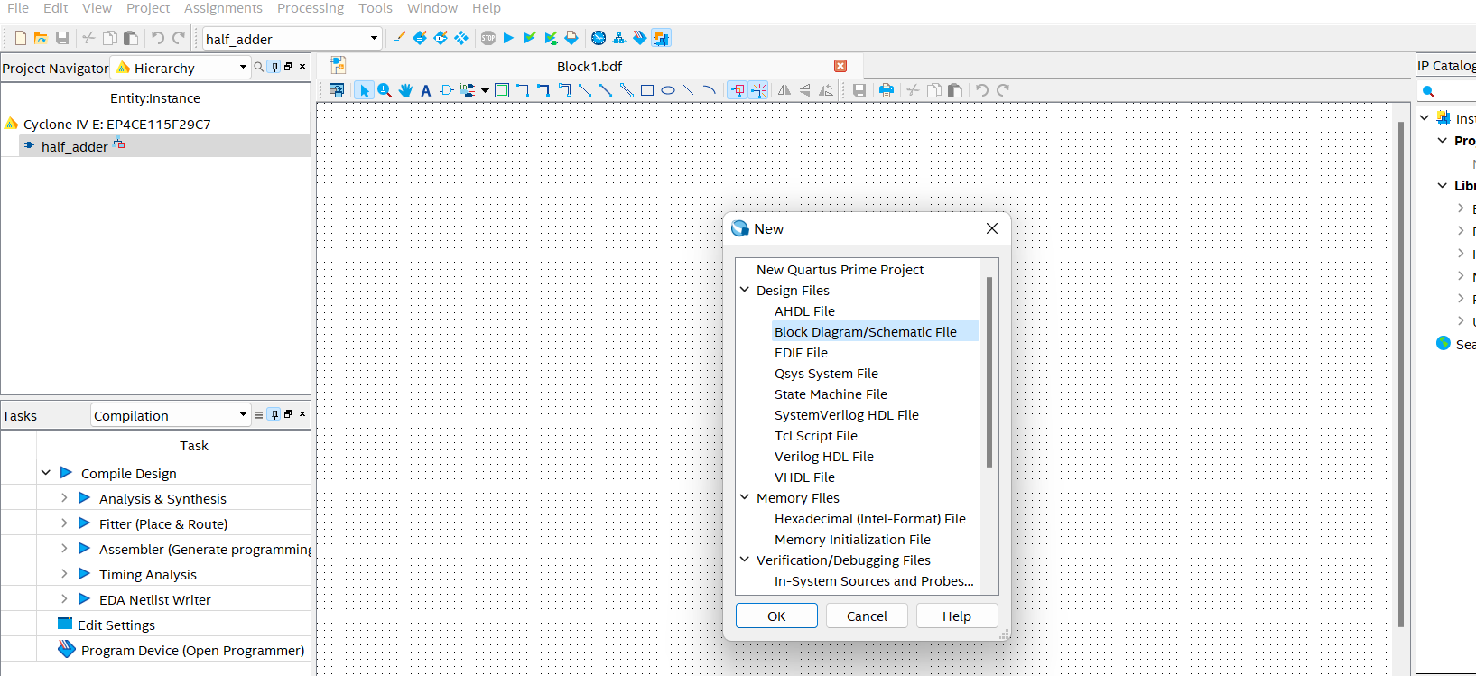The image size is (1476, 676).
Task: Click Cancel in the New dialog
Action: (867, 616)
